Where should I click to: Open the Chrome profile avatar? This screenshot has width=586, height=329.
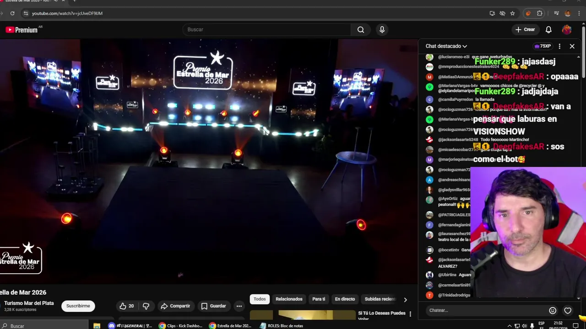pyautogui.click(x=568, y=13)
